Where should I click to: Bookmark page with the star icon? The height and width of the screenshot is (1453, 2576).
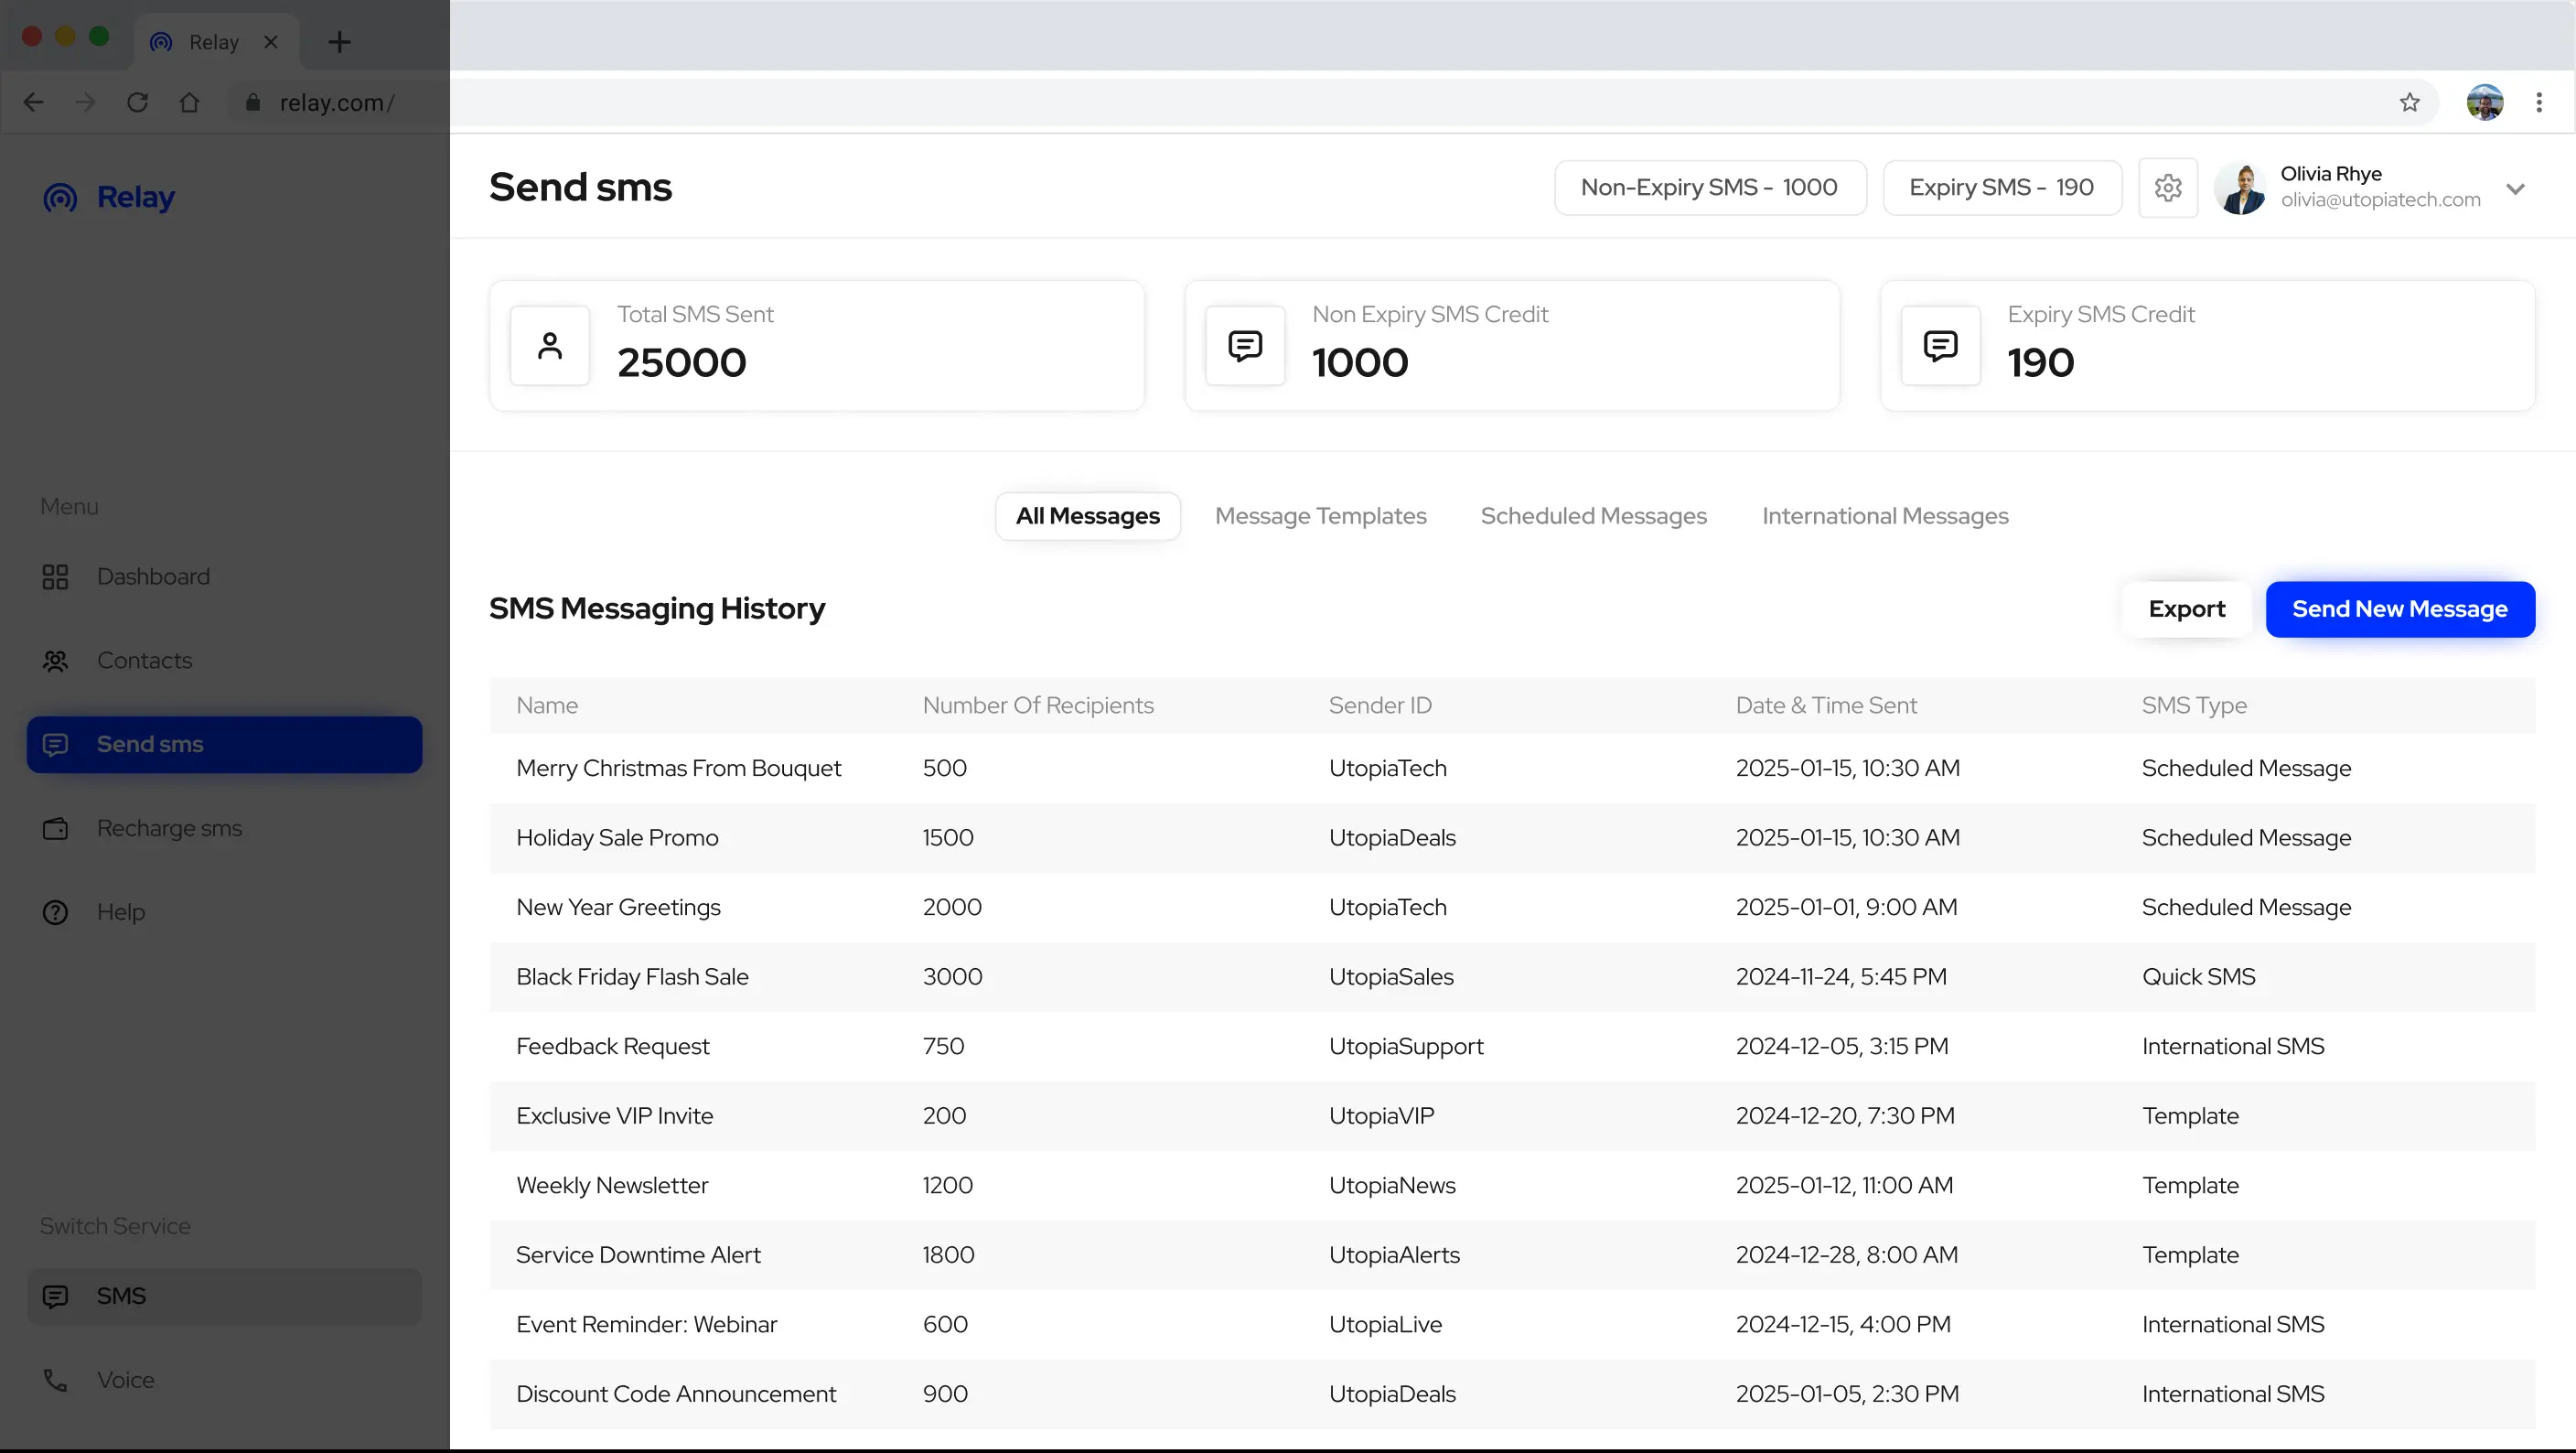pyautogui.click(x=2409, y=102)
